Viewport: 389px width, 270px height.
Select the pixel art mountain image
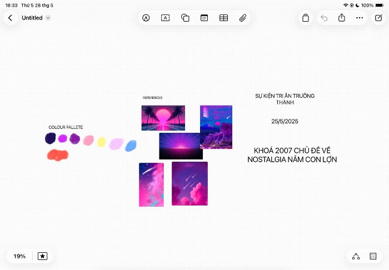216,127
